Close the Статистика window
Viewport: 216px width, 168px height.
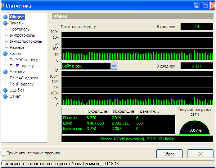pos(213,6)
